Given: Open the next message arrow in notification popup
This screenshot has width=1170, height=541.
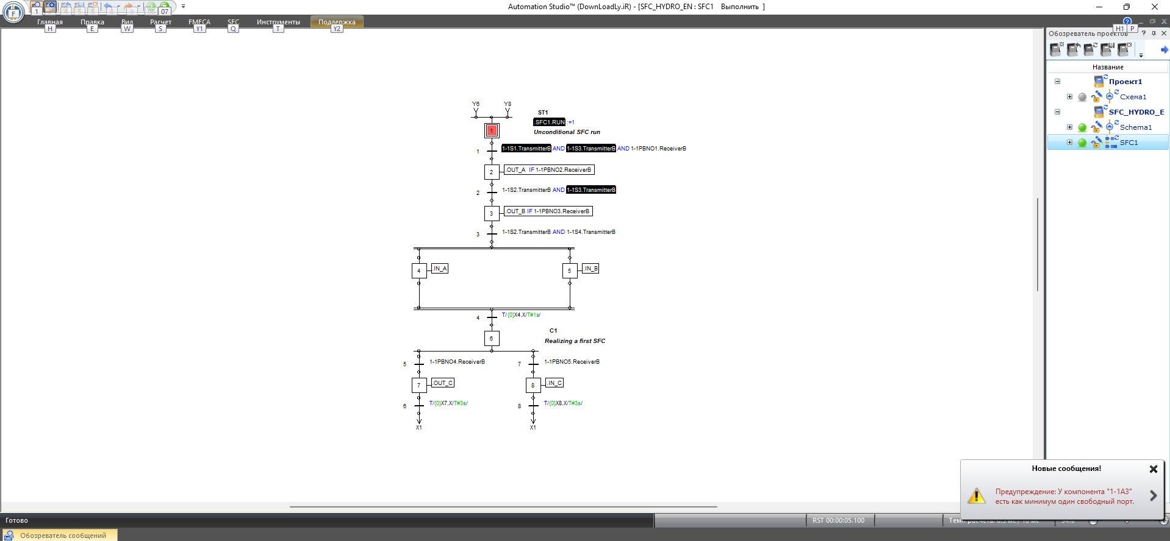Looking at the screenshot, I should coord(1153,496).
